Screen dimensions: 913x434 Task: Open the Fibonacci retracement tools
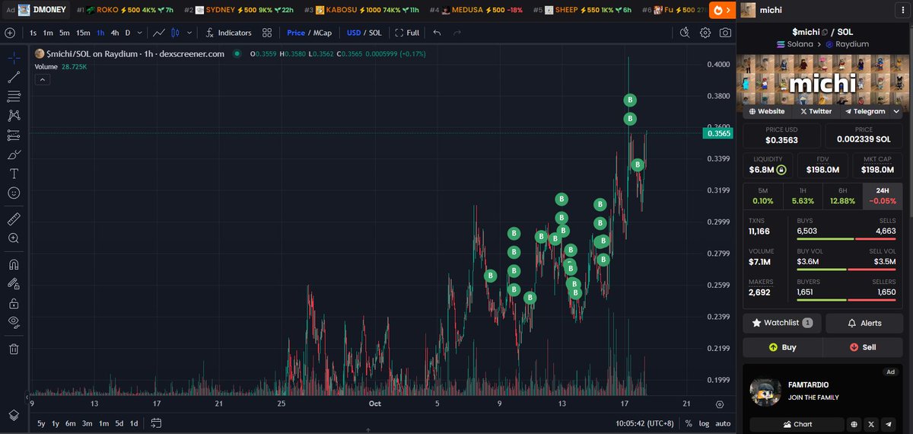[x=14, y=97]
